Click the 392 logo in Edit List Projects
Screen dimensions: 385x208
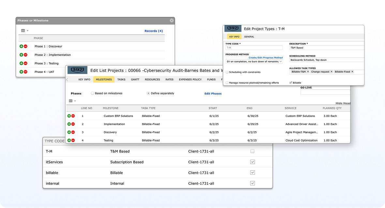77,70
